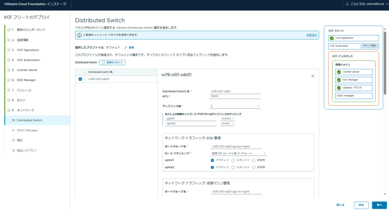The width and height of the screenshot is (389, 211).
Task: Select step 10 Distributed Switch
Action: pos(37,120)
